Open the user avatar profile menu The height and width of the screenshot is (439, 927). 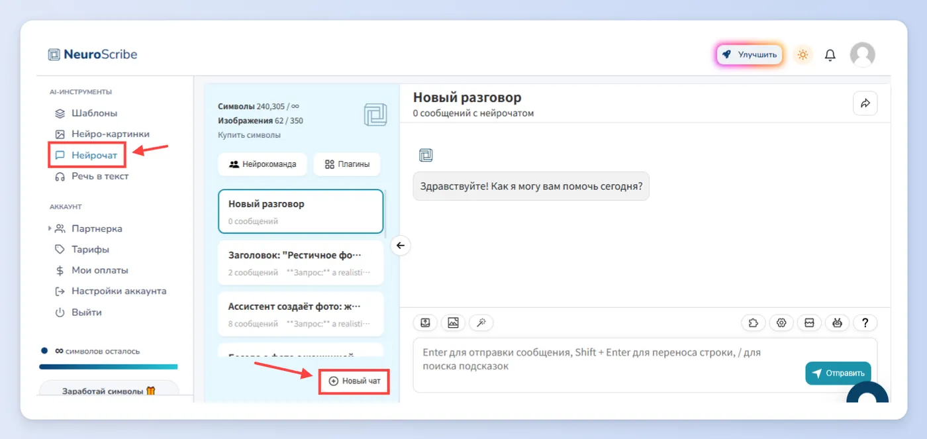point(862,55)
